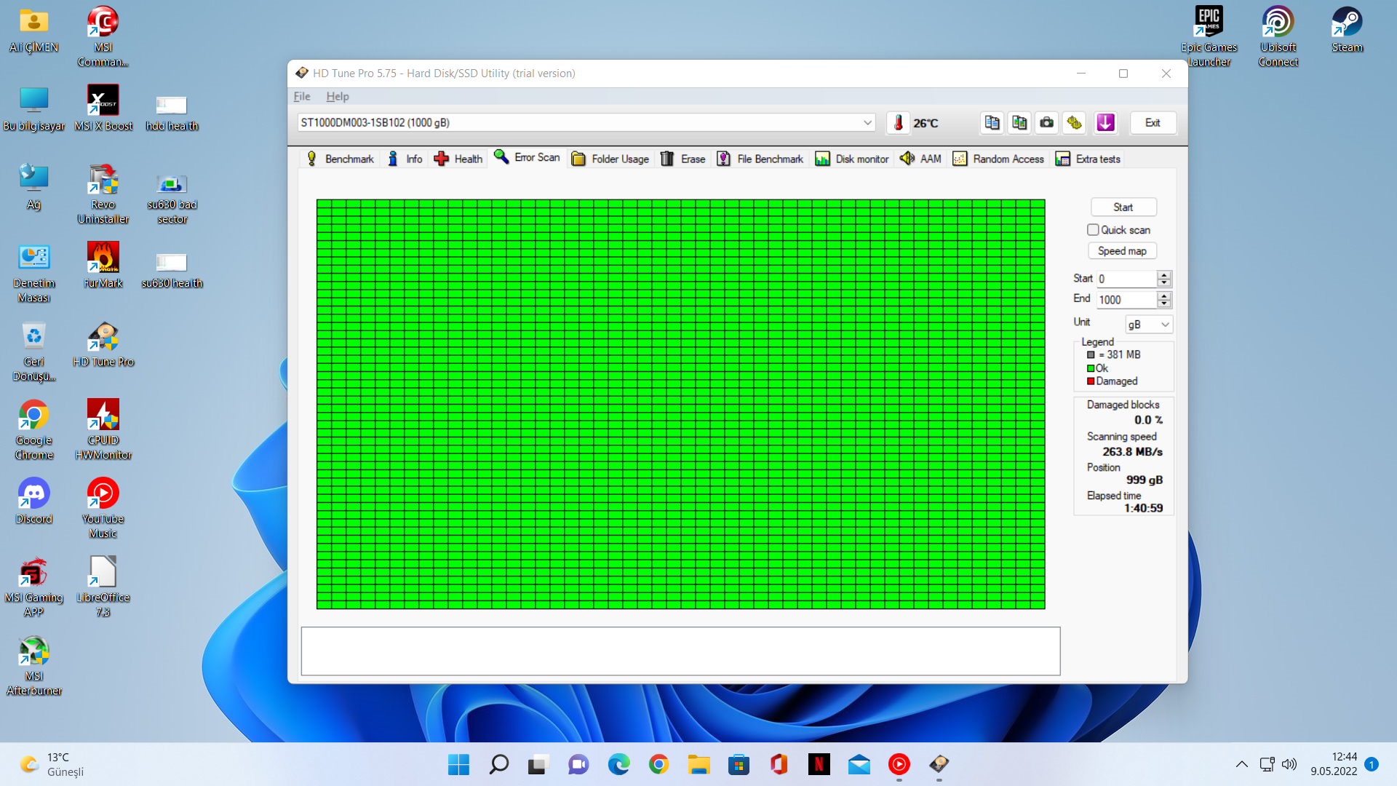Expand the drive selection dropdown
Screen dimensions: 1397x786
point(867,123)
